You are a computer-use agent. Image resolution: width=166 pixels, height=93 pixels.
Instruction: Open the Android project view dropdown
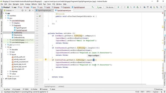(x=9, y=10)
